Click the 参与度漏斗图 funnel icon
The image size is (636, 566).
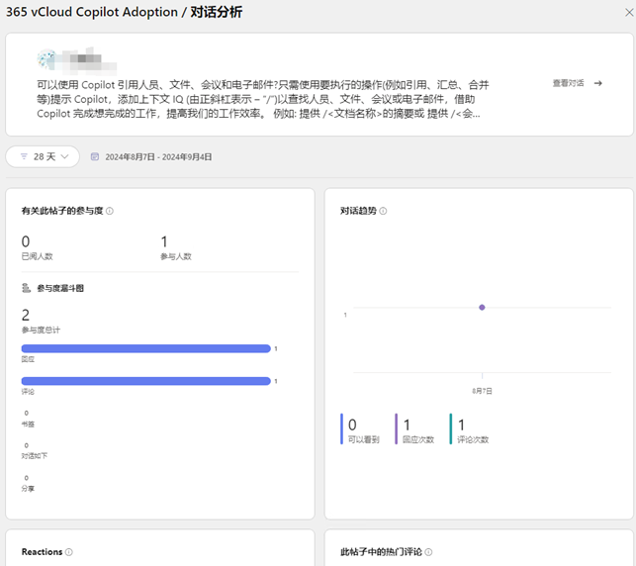pyautogui.click(x=26, y=288)
